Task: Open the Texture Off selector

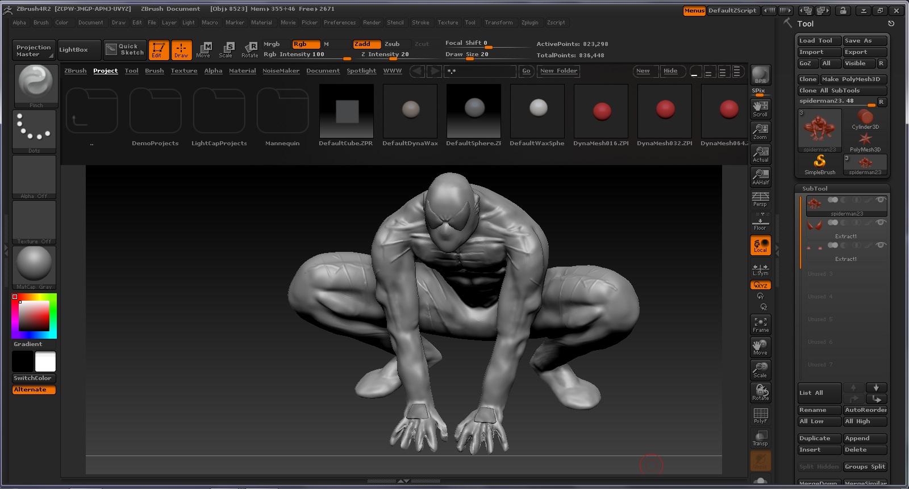Action: click(x=34, y=222)
